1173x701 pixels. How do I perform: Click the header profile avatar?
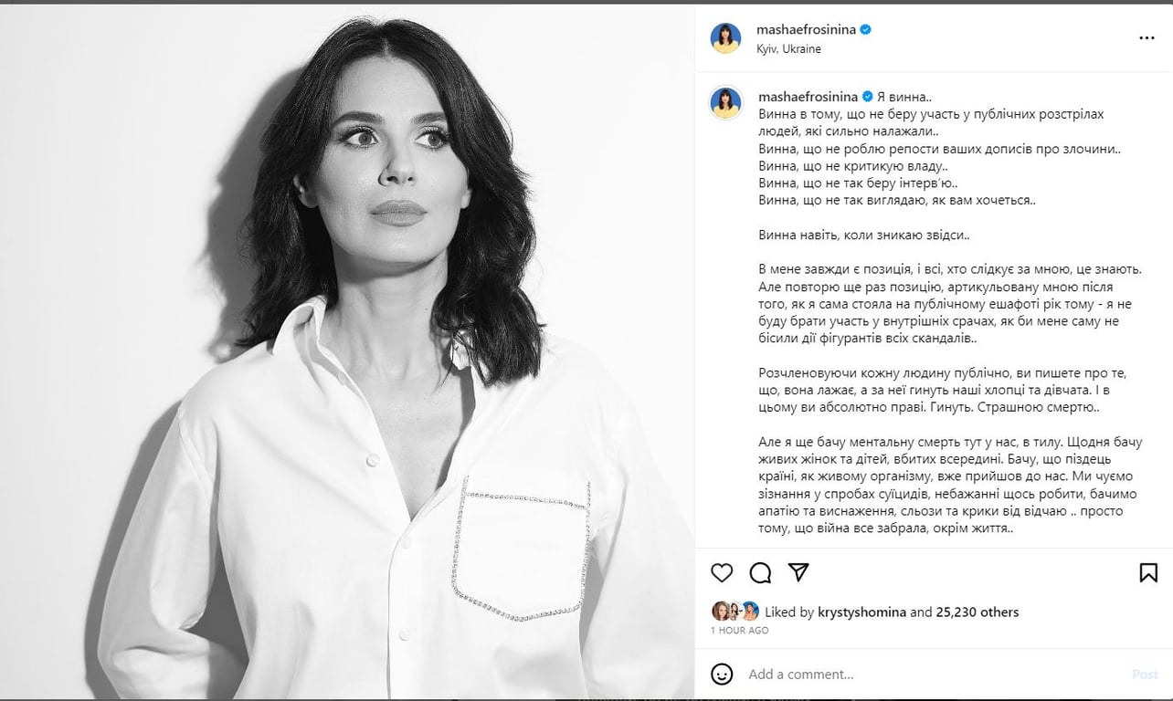[726, 38]
